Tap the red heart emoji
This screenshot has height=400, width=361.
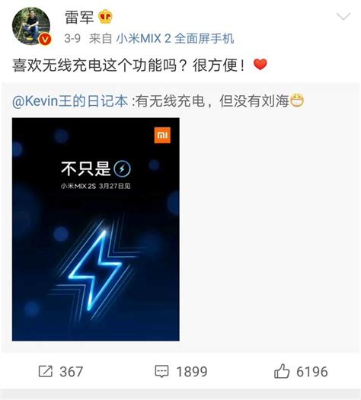tap(260, 64)
